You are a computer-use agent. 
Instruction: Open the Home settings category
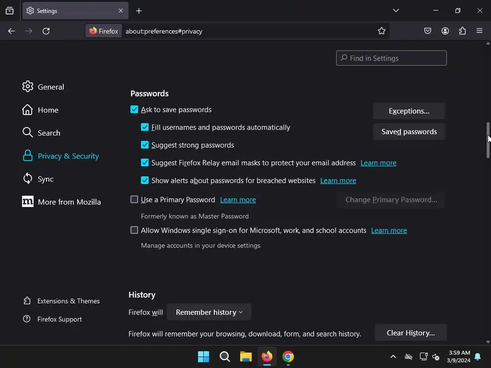pyautogui.click(x=40, y=110)
